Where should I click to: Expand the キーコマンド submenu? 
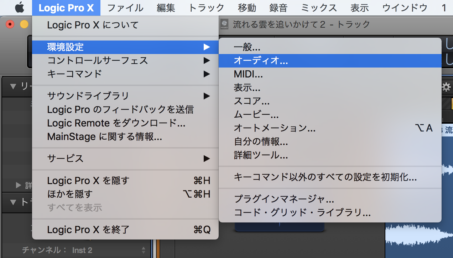pyautogui.click(x=125, y=74)
